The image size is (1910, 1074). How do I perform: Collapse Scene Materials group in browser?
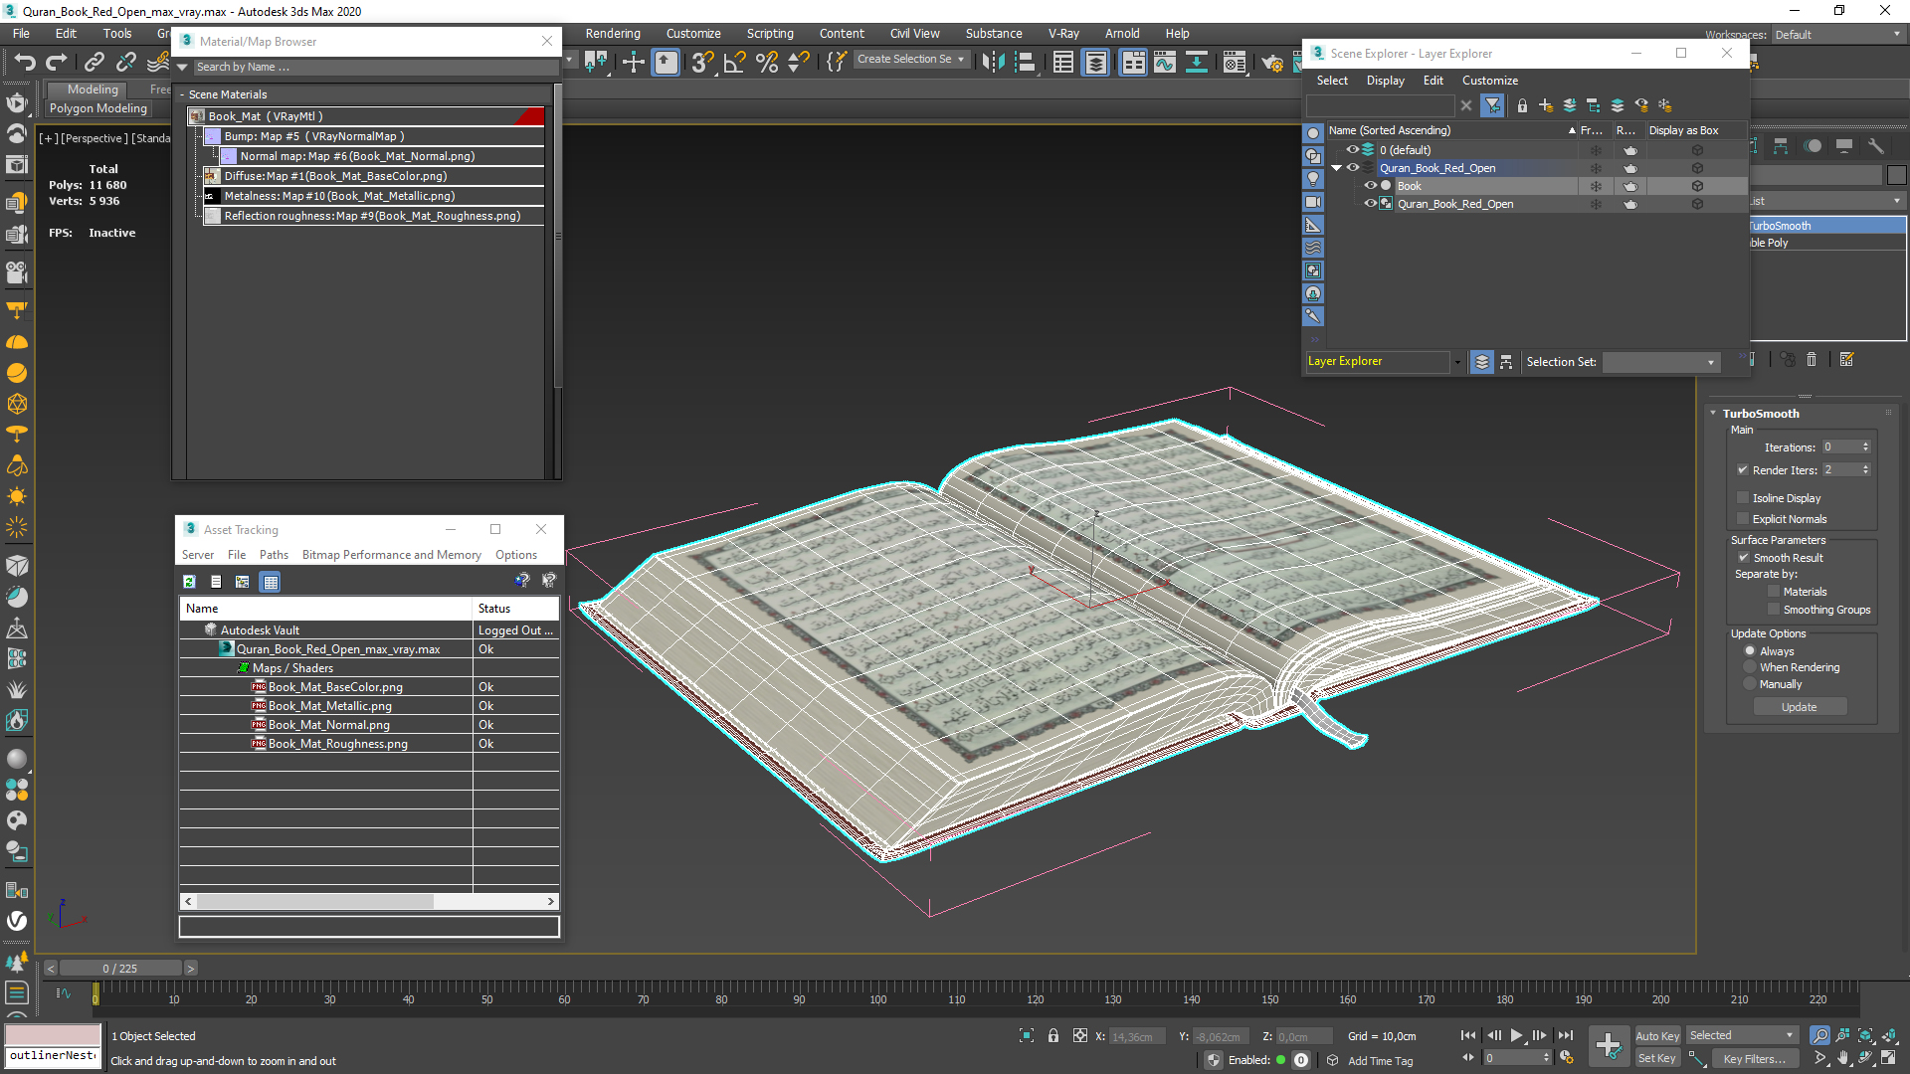tap(182, 94)
